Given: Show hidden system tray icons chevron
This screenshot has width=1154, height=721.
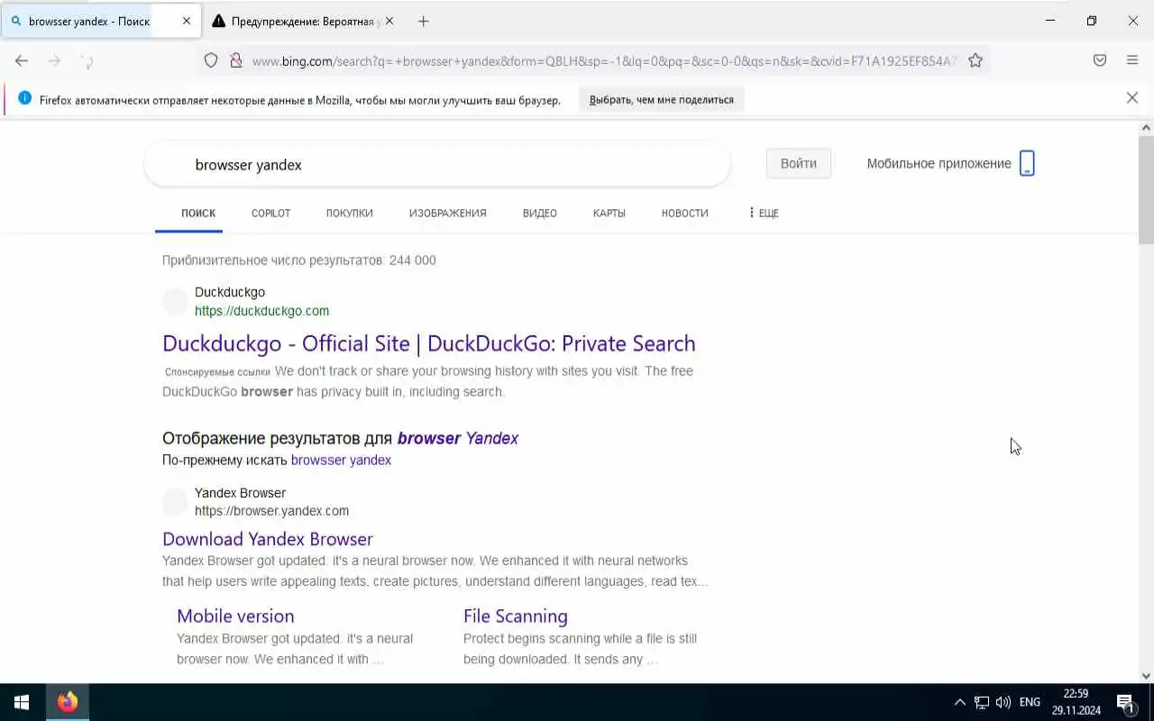Looking at the screenshot, I should pos(959,702).
